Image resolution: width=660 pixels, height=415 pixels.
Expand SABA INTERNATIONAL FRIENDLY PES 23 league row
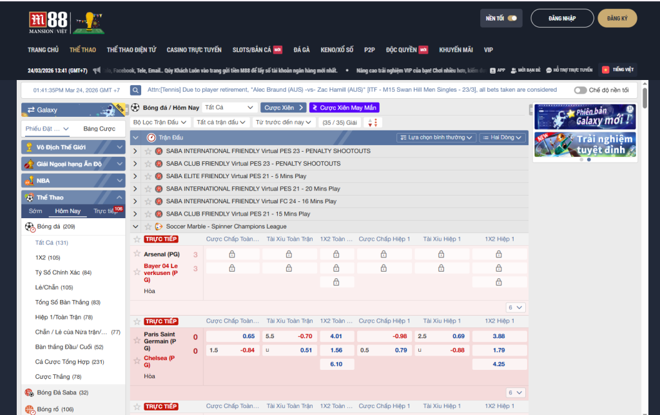pos(135,151)
